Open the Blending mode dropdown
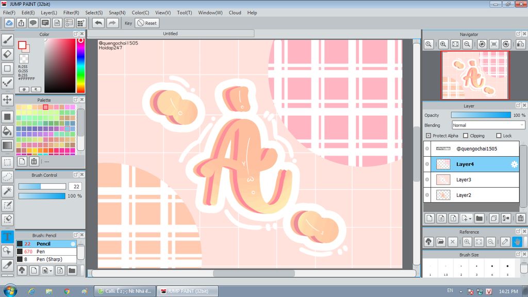528x297 pixels. click(x=488, y=125)
